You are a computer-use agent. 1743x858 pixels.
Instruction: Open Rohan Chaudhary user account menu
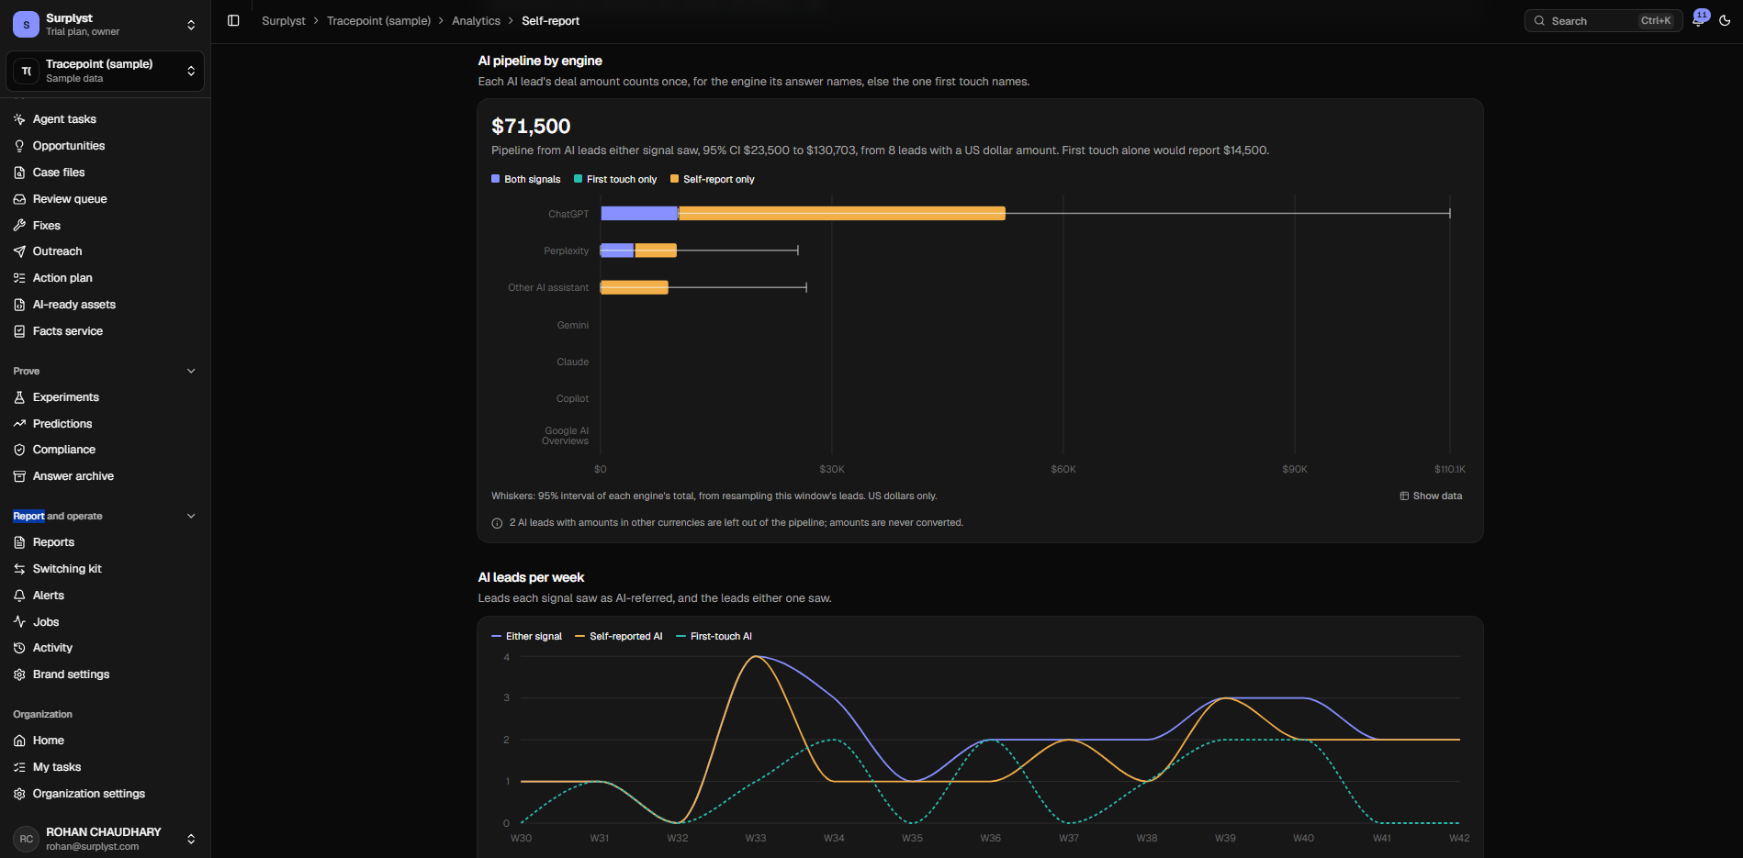[106, 839]
